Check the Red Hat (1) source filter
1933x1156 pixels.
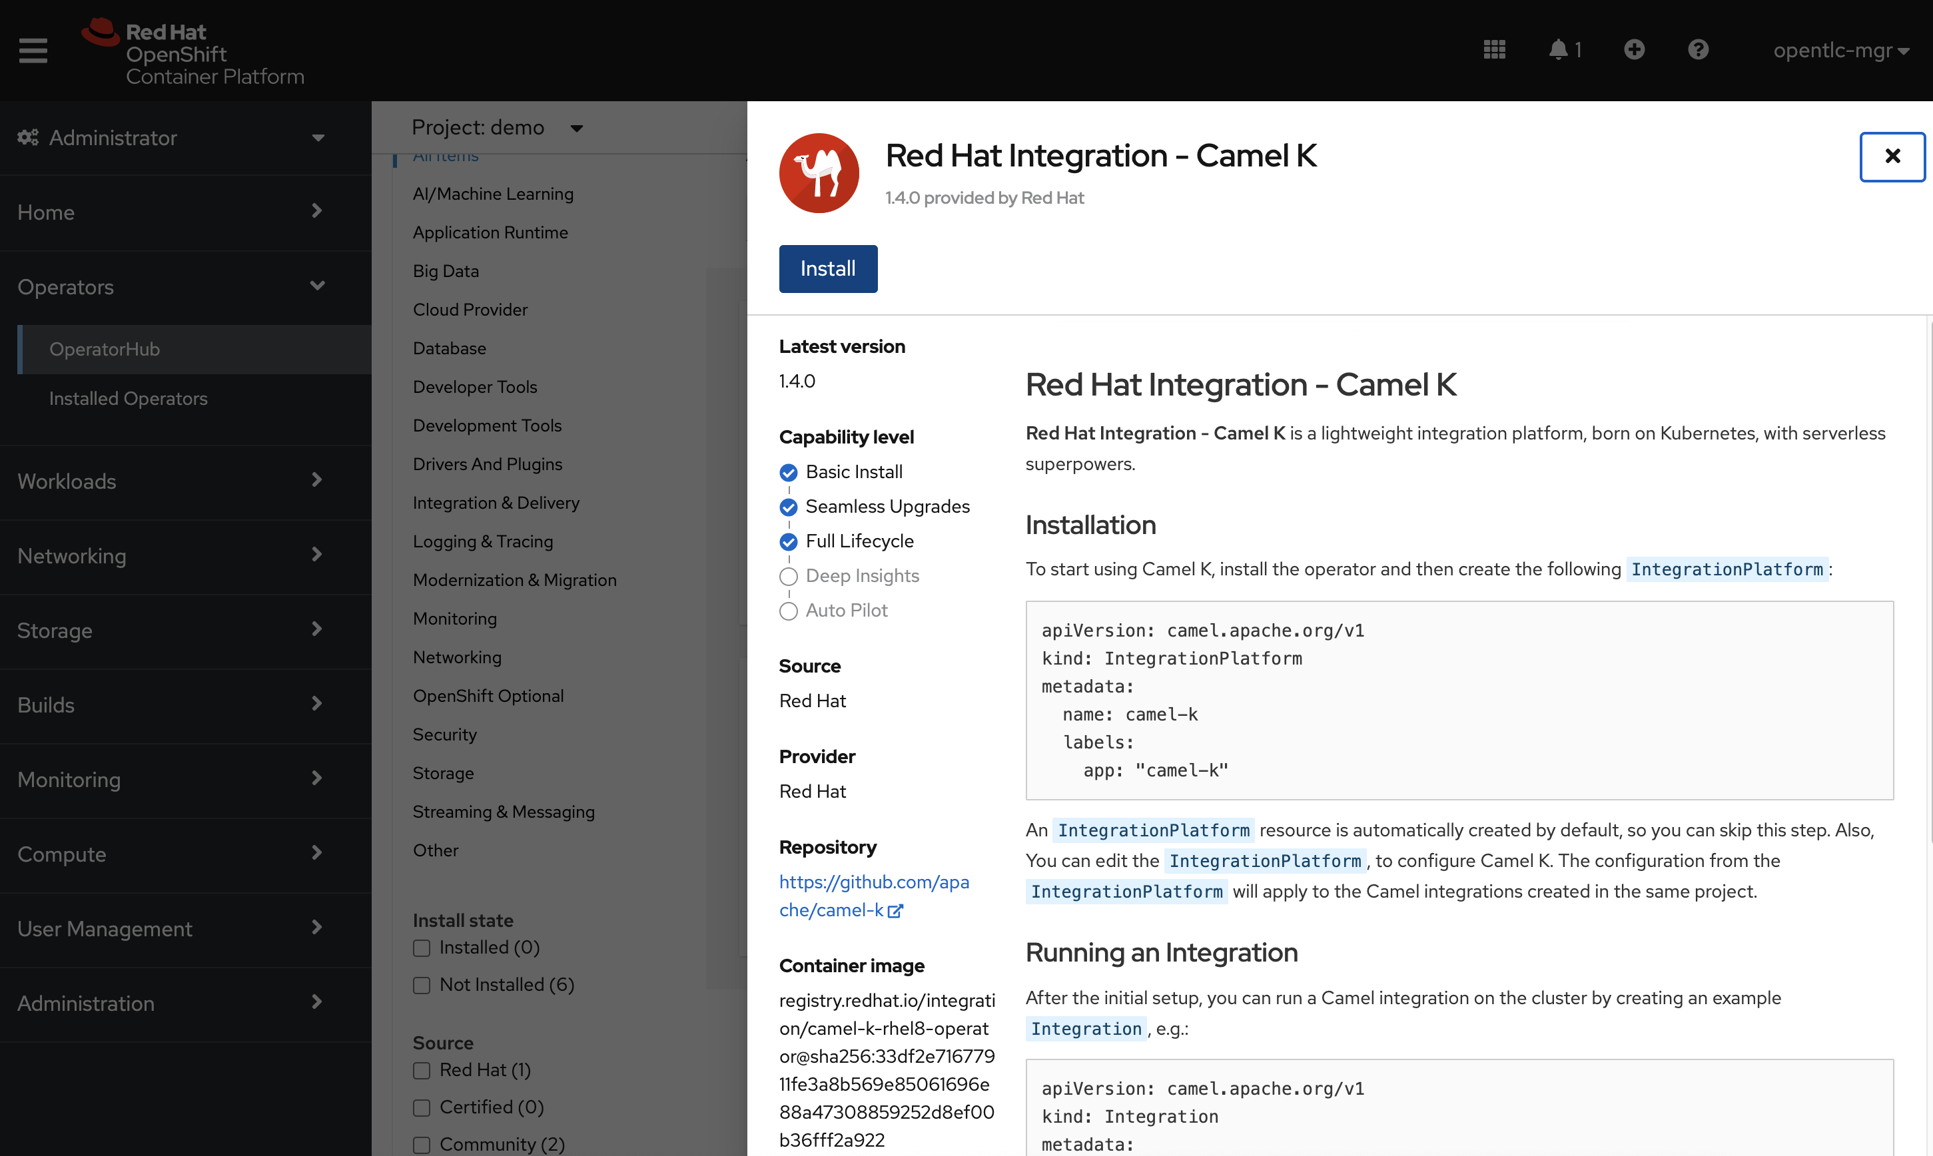tap(422, 1070)
